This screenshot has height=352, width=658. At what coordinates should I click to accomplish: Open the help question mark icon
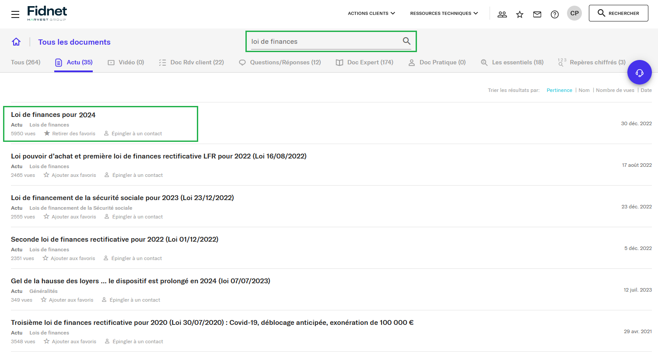click(555, 14)
